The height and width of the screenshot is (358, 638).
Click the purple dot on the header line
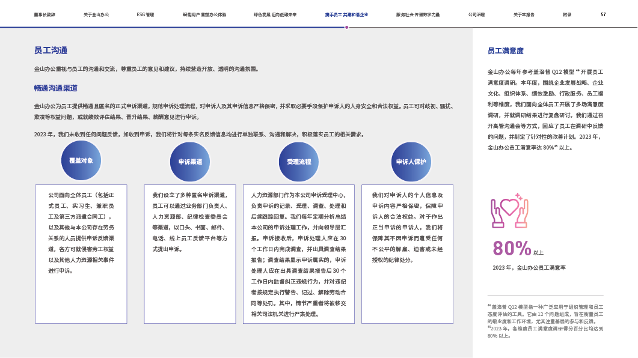(347, 27)
